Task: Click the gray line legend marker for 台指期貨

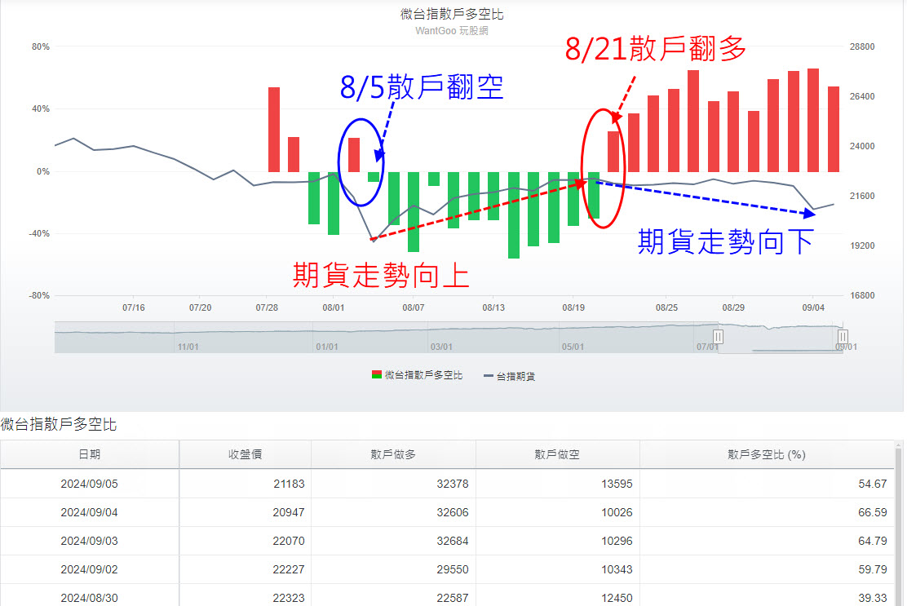Action: pos(488,374)
